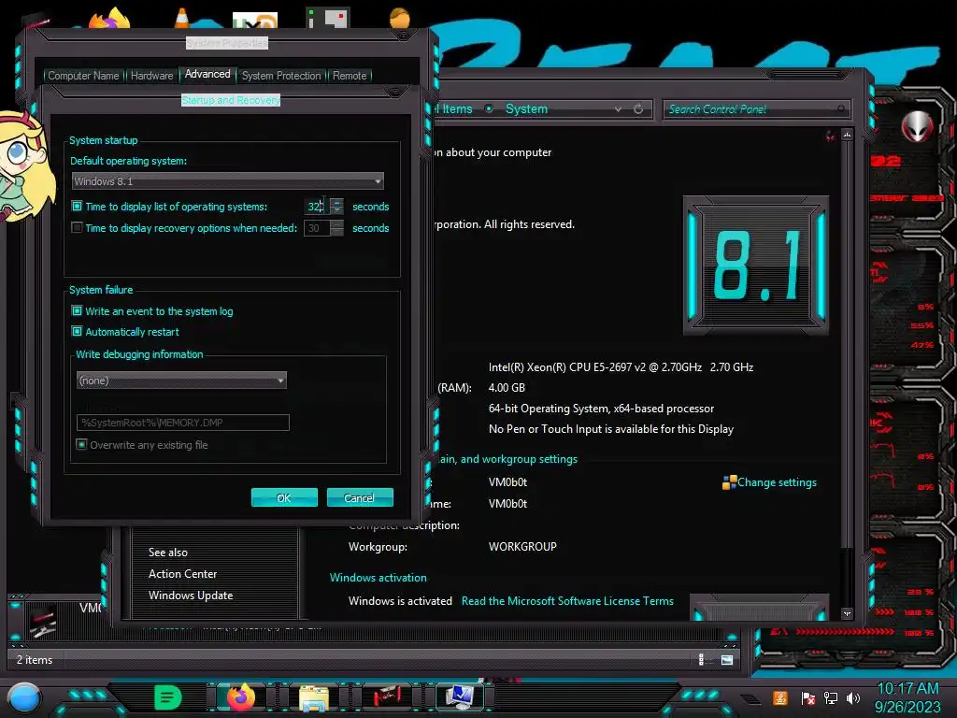Switch Explorer to details view
This screenshot has height=718, width=957.
[701, 659]
